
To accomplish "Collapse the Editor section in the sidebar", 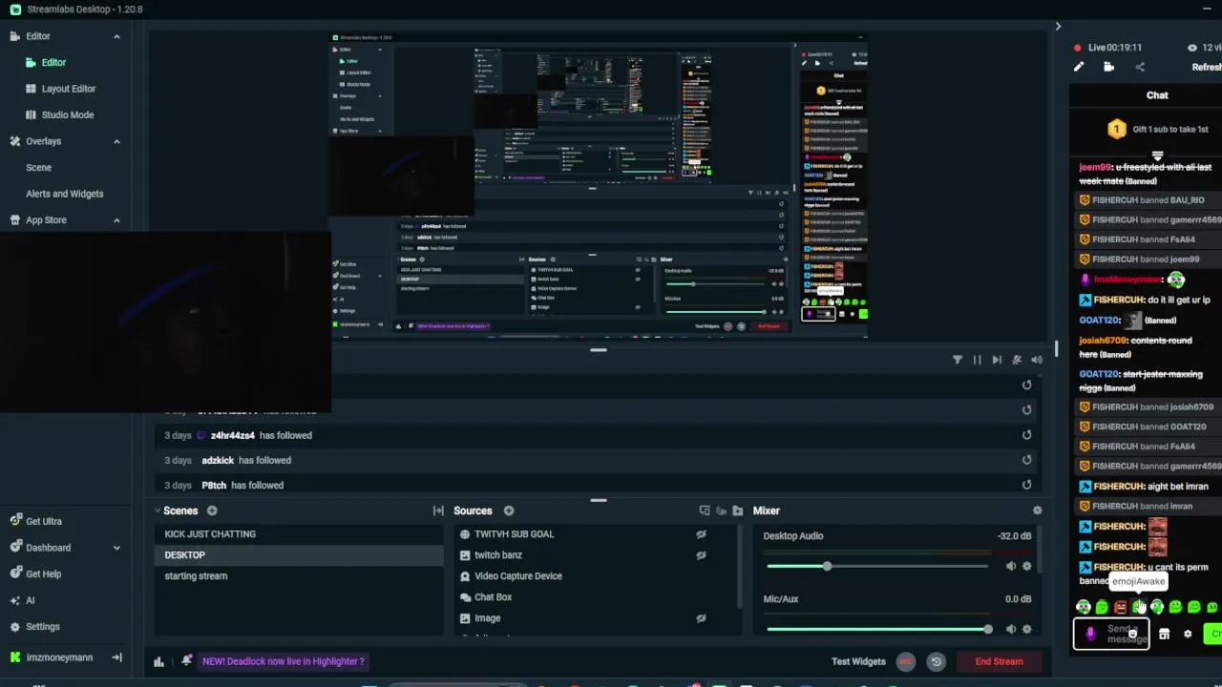I will tap(116, 36).
